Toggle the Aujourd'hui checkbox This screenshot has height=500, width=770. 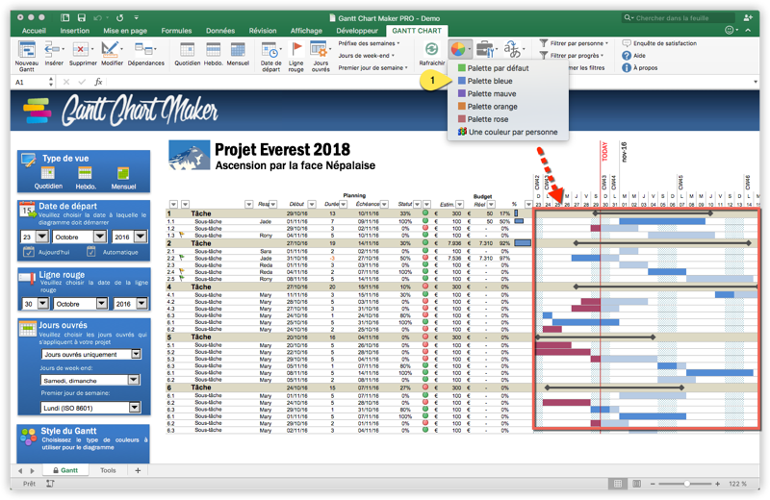pos(29,252)
